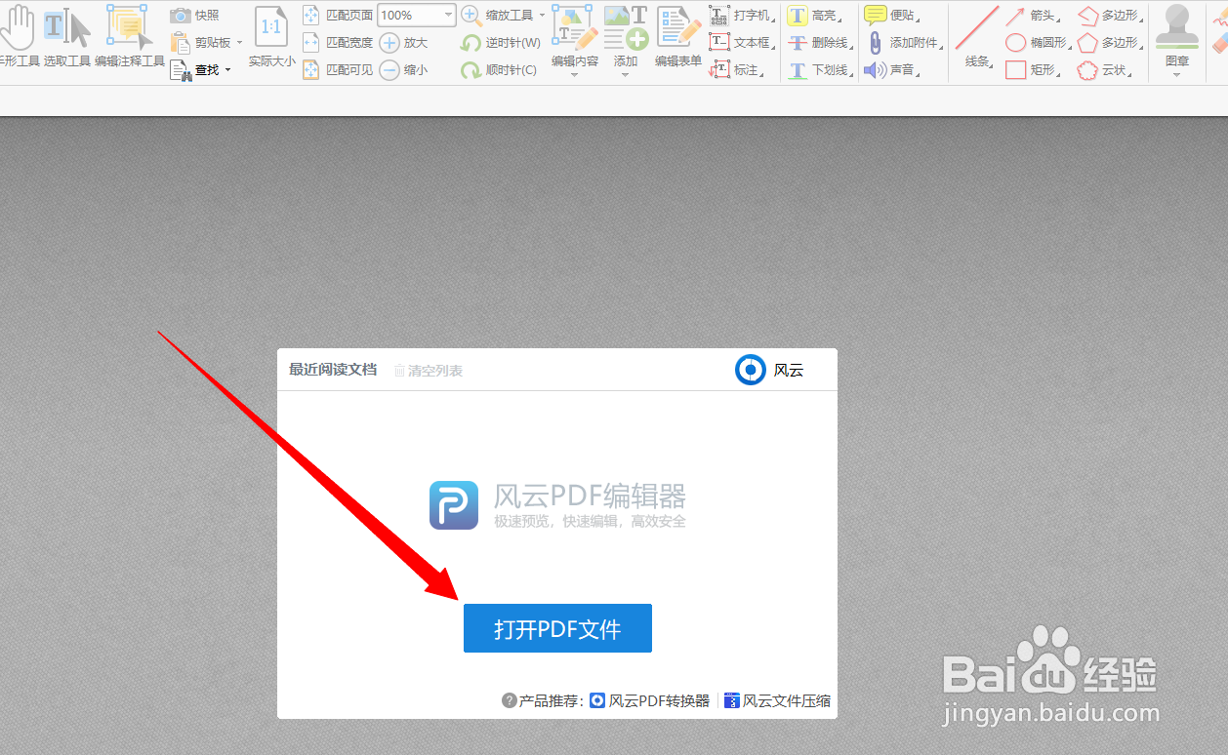Choose 匹配可见 fit visible
The height and width of the screenshot is (755, 1228).
pyautogui.click(x=338, y=69)
